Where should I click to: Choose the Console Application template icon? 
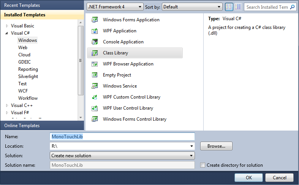point(95,42)
